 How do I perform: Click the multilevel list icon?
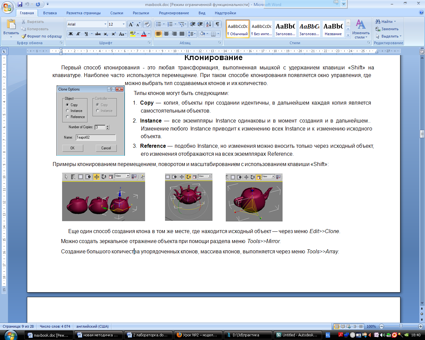coord(183,24)
